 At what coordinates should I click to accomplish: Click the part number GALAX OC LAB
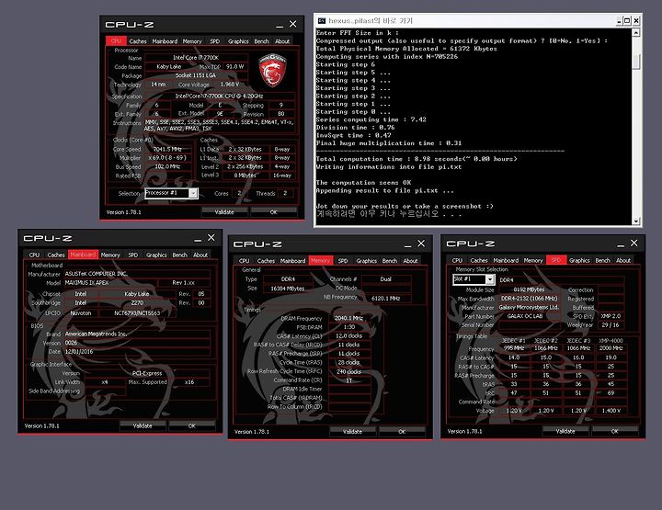coord(530,316)
